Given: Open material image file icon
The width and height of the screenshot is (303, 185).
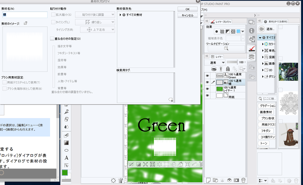Looking at the screenshot, I should tap(25, 23).
